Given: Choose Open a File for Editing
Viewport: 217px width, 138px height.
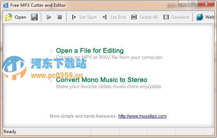Looking at the screenshot, I should click(90, 51).
